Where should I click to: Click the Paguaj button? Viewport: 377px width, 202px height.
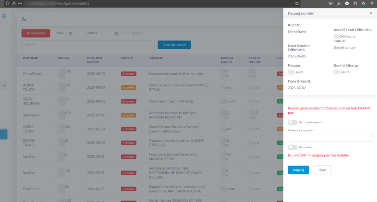point(298,170)
